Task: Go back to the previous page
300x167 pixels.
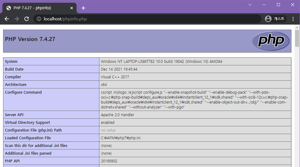Action: pyautogui.click(x=7, y=19)
